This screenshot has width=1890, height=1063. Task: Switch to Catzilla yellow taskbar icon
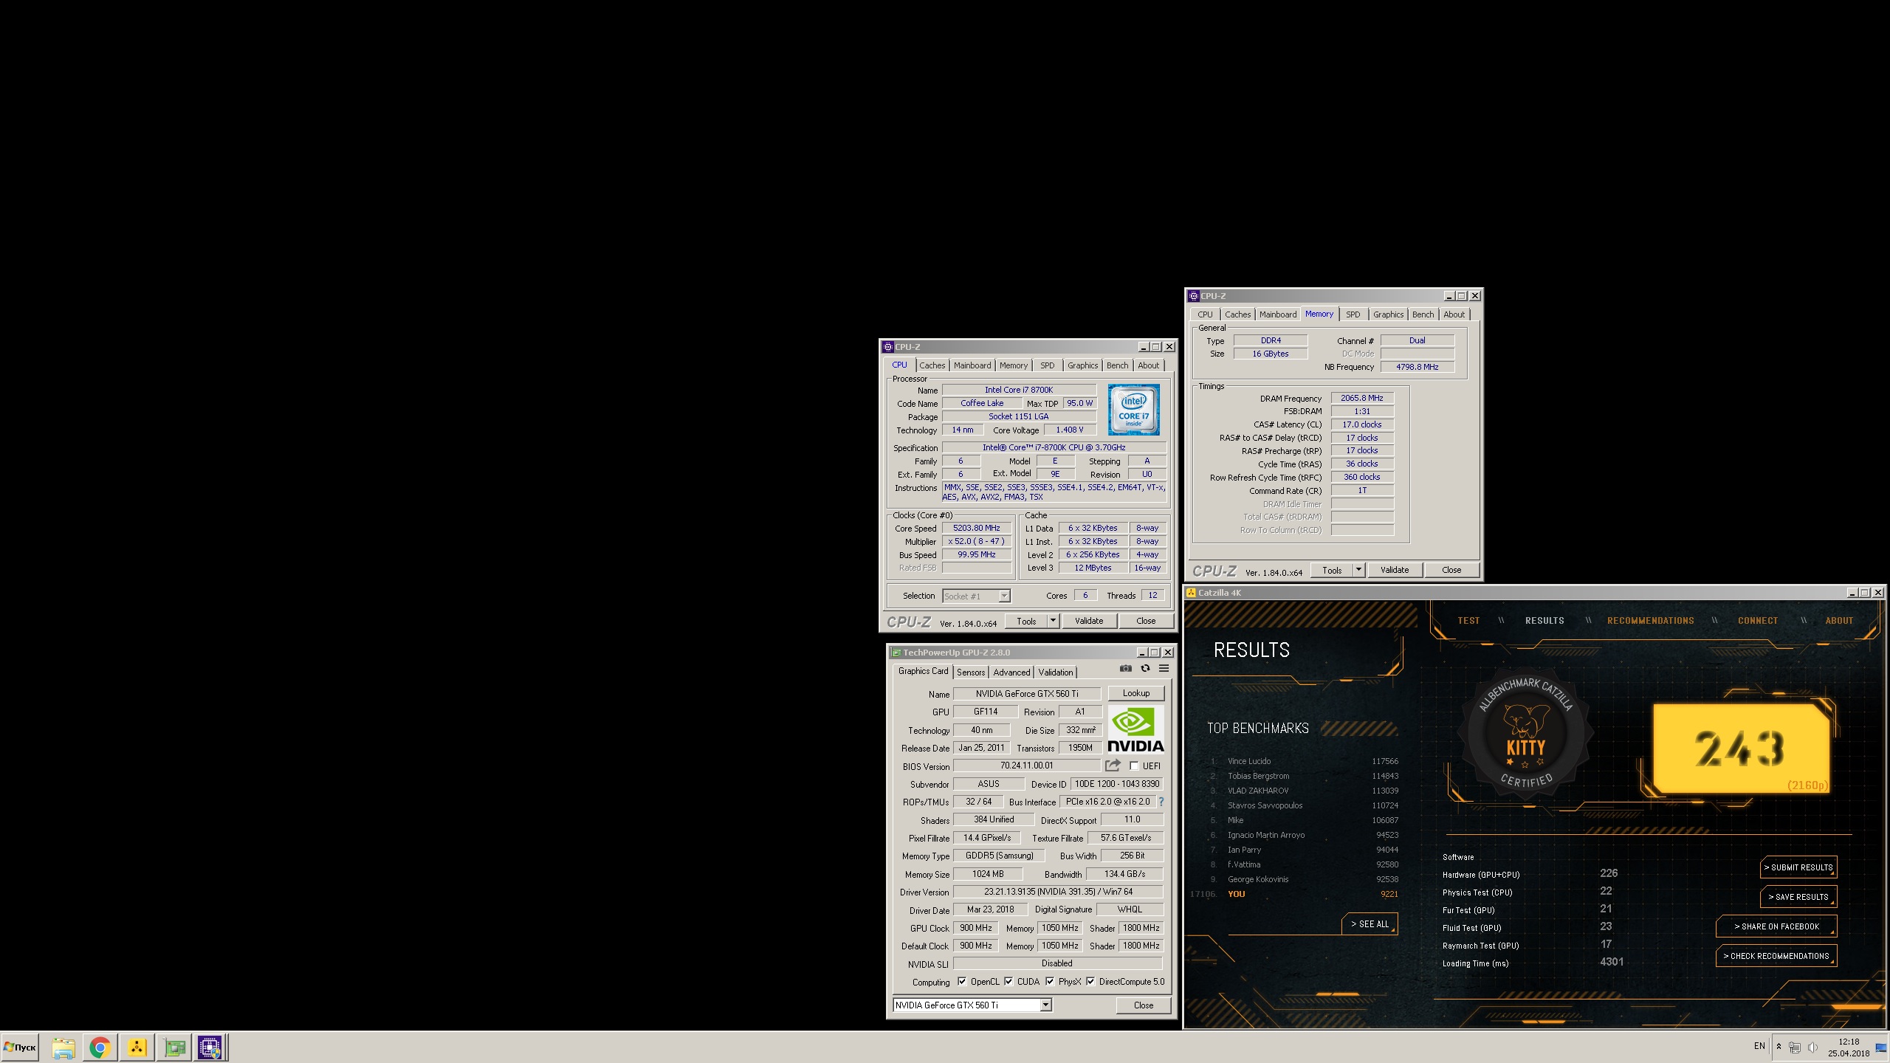click(137, 1047)
